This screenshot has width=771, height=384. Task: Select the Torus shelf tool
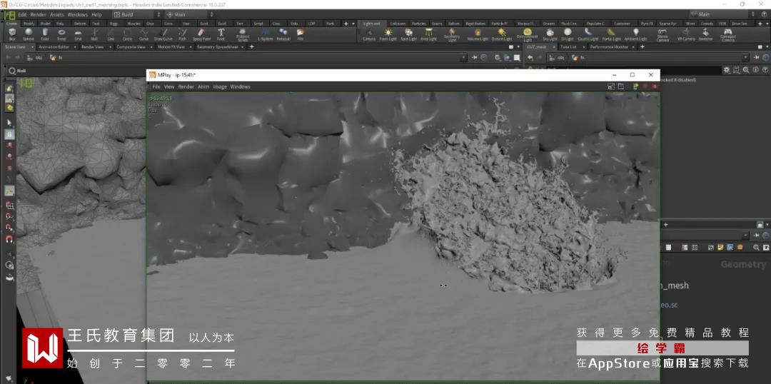click(61, 34)
